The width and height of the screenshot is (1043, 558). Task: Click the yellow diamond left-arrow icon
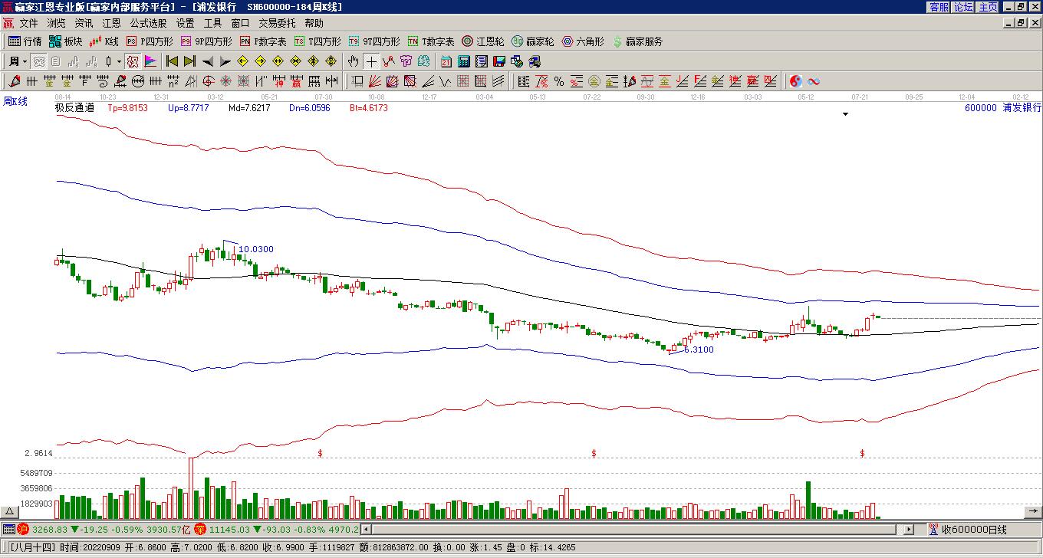[243, 61]
